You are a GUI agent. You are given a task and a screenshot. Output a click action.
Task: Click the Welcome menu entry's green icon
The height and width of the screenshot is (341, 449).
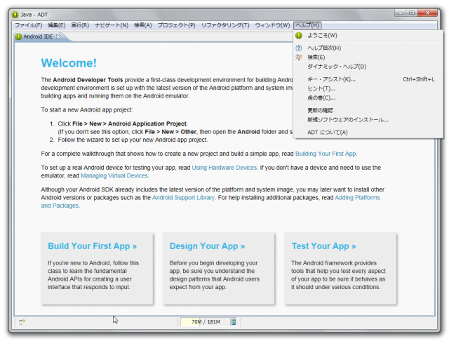click(299, 36)
